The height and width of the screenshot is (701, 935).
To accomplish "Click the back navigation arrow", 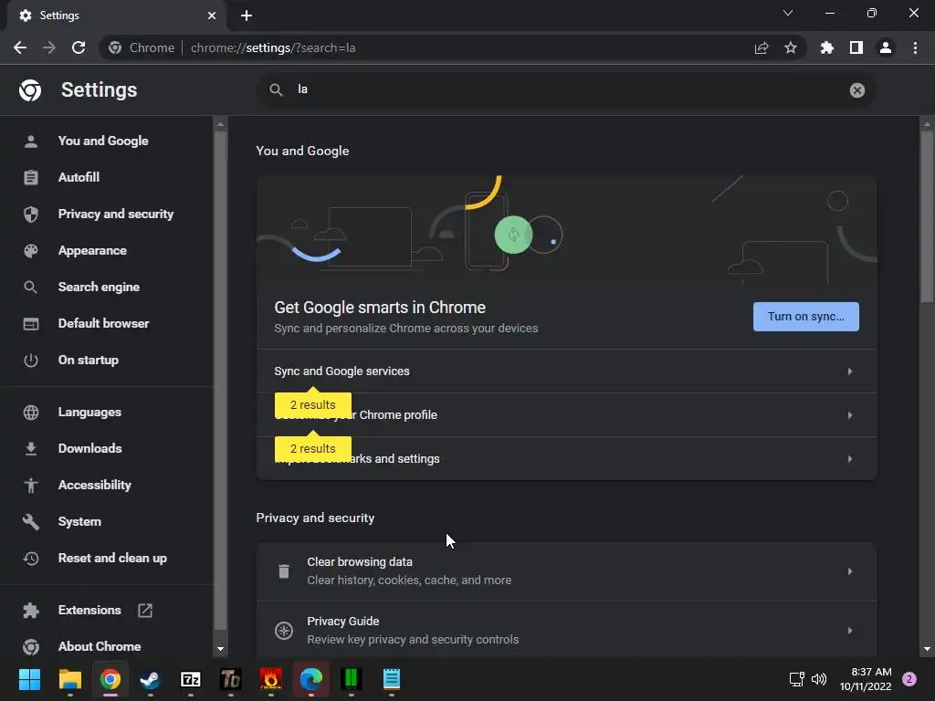I will pos(20,47).
